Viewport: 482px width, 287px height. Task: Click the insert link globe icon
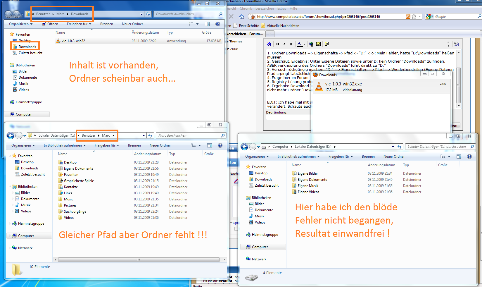(312, 44)
